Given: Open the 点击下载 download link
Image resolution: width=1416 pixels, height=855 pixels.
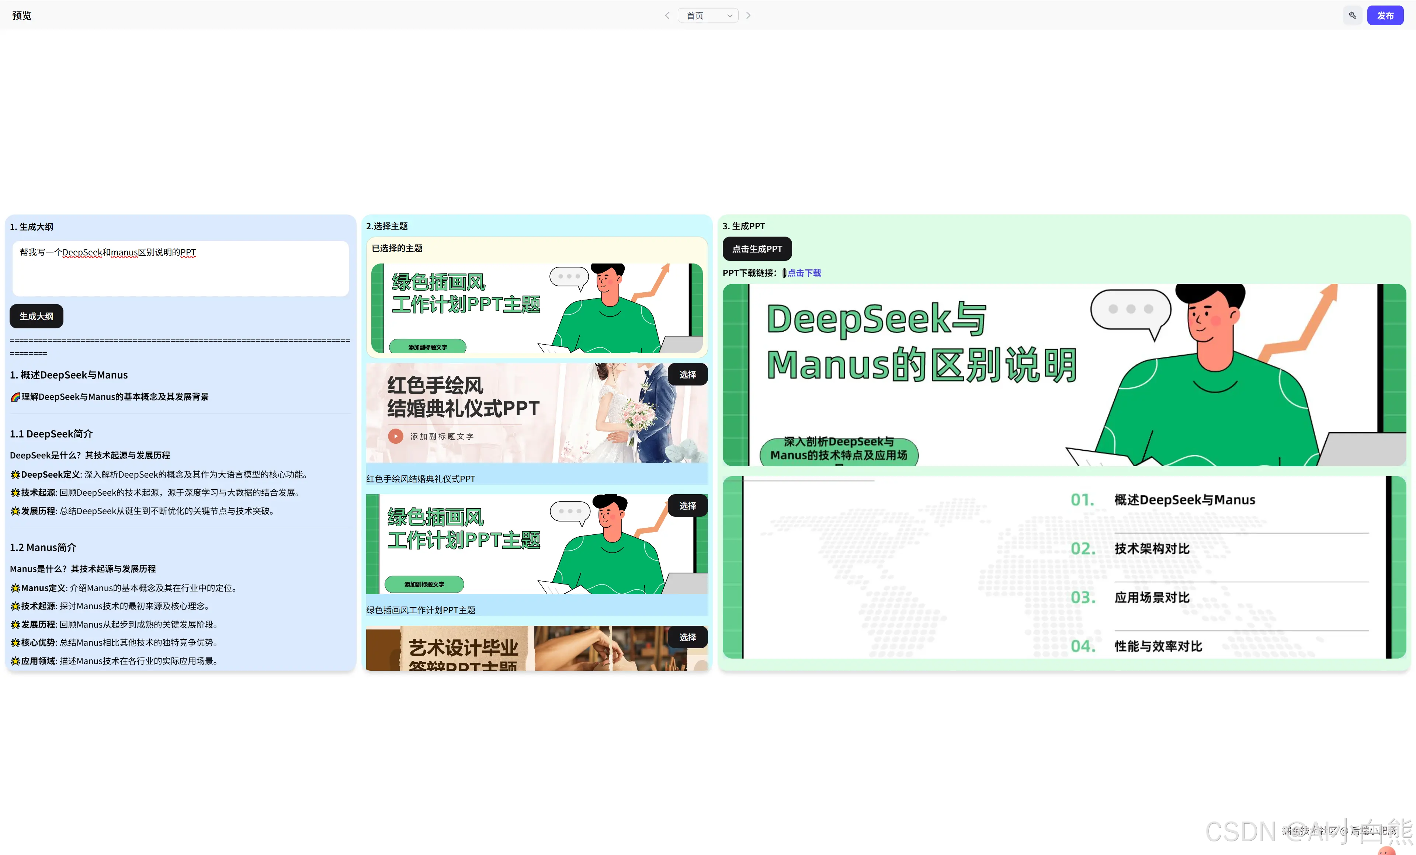Looking at the screenshot, I should (x=804, y=273).
